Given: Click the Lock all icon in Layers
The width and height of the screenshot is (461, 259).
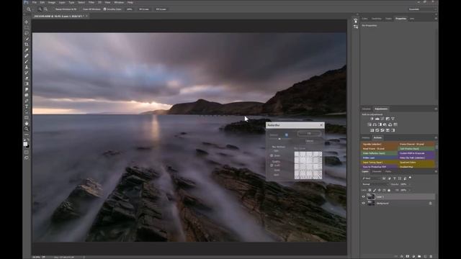Looking at the screenshot, I should 389,190.
